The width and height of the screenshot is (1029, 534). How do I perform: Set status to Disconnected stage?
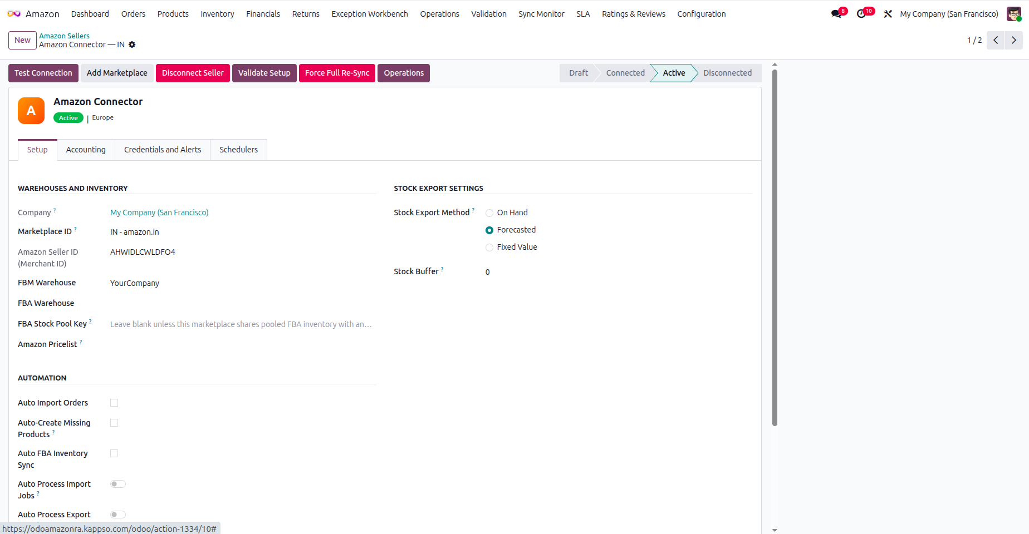(727, 73)
